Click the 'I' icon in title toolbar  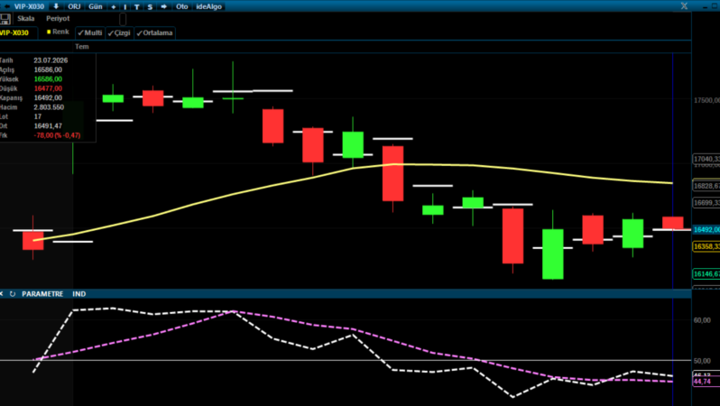(125, 7)
